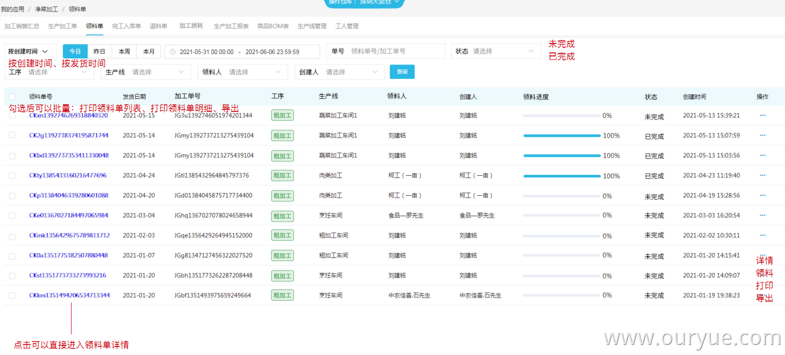
Task: Open the more-actions icon for the CK2g1392738374195871744 row
Action: pos(762,135)
